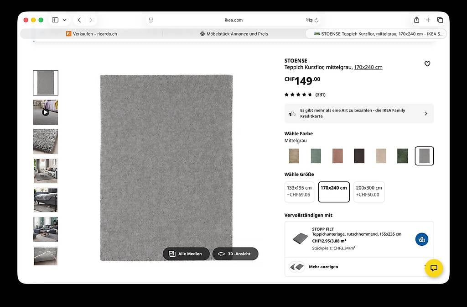This screenshot has width=467, height=307.
Task: Select the grey-turquoise rug colour swatch
Action: pyautogui.click(x=316, y=156)
